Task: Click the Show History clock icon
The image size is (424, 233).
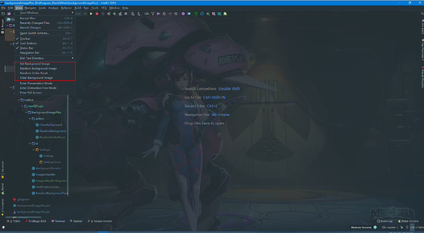Action: coord(170,14)
